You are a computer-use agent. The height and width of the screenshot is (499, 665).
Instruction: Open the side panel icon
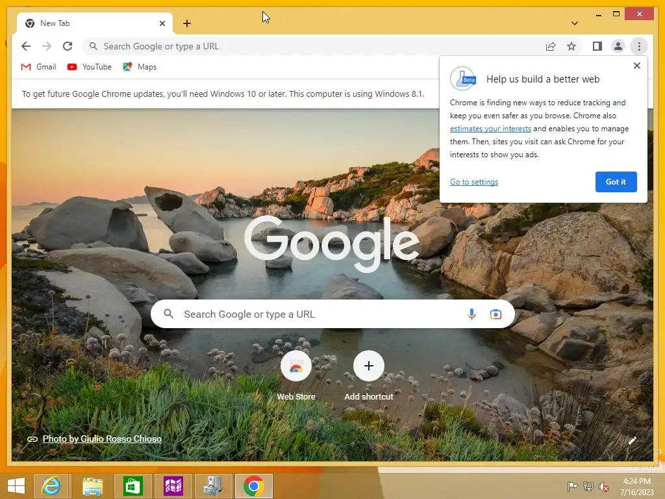[x=597, y=46]
